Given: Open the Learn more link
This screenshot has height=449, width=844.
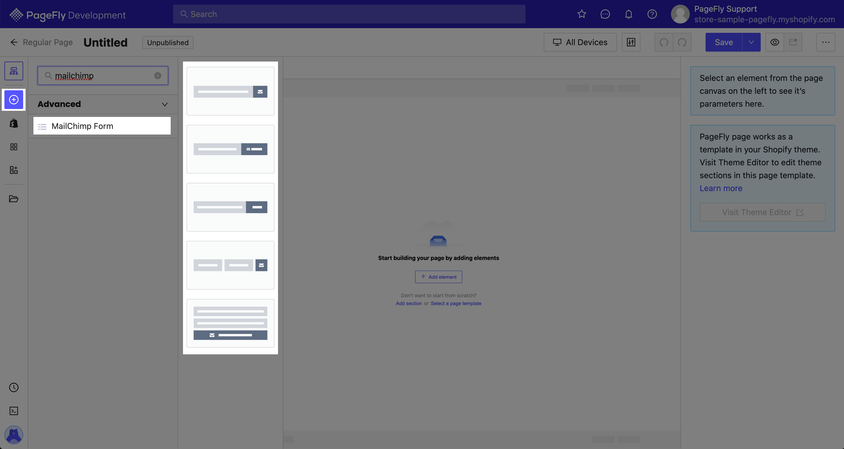Looking at the screenshot, I should click(721, 188).
